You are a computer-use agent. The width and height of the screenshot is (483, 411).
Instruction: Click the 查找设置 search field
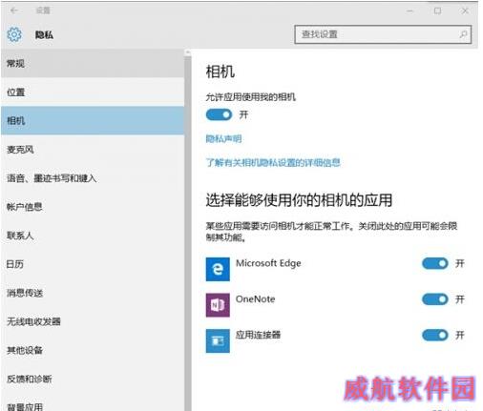click(x=383, y=34)
